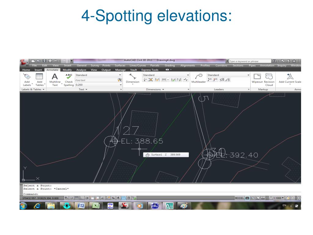
Task: Expand the Dimensions panel title
Action: [155, 89]
